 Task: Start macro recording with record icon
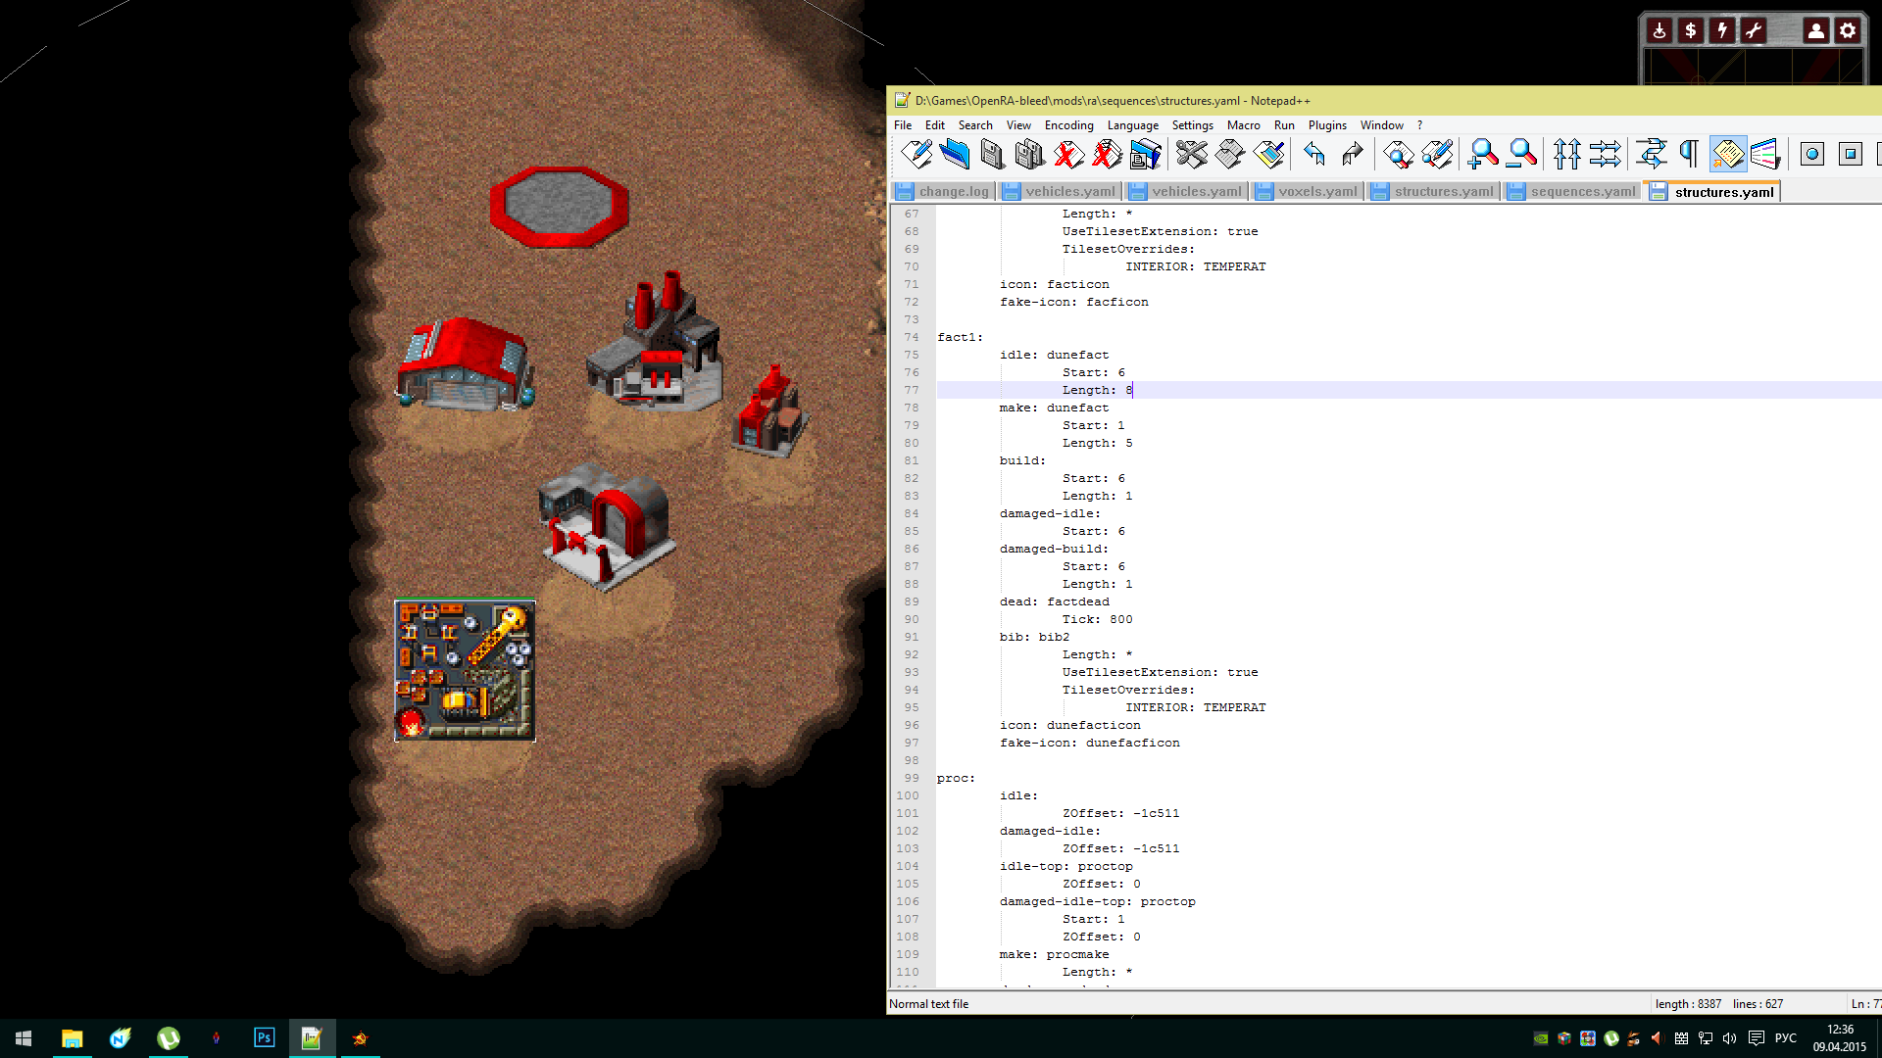[1812, 154]
